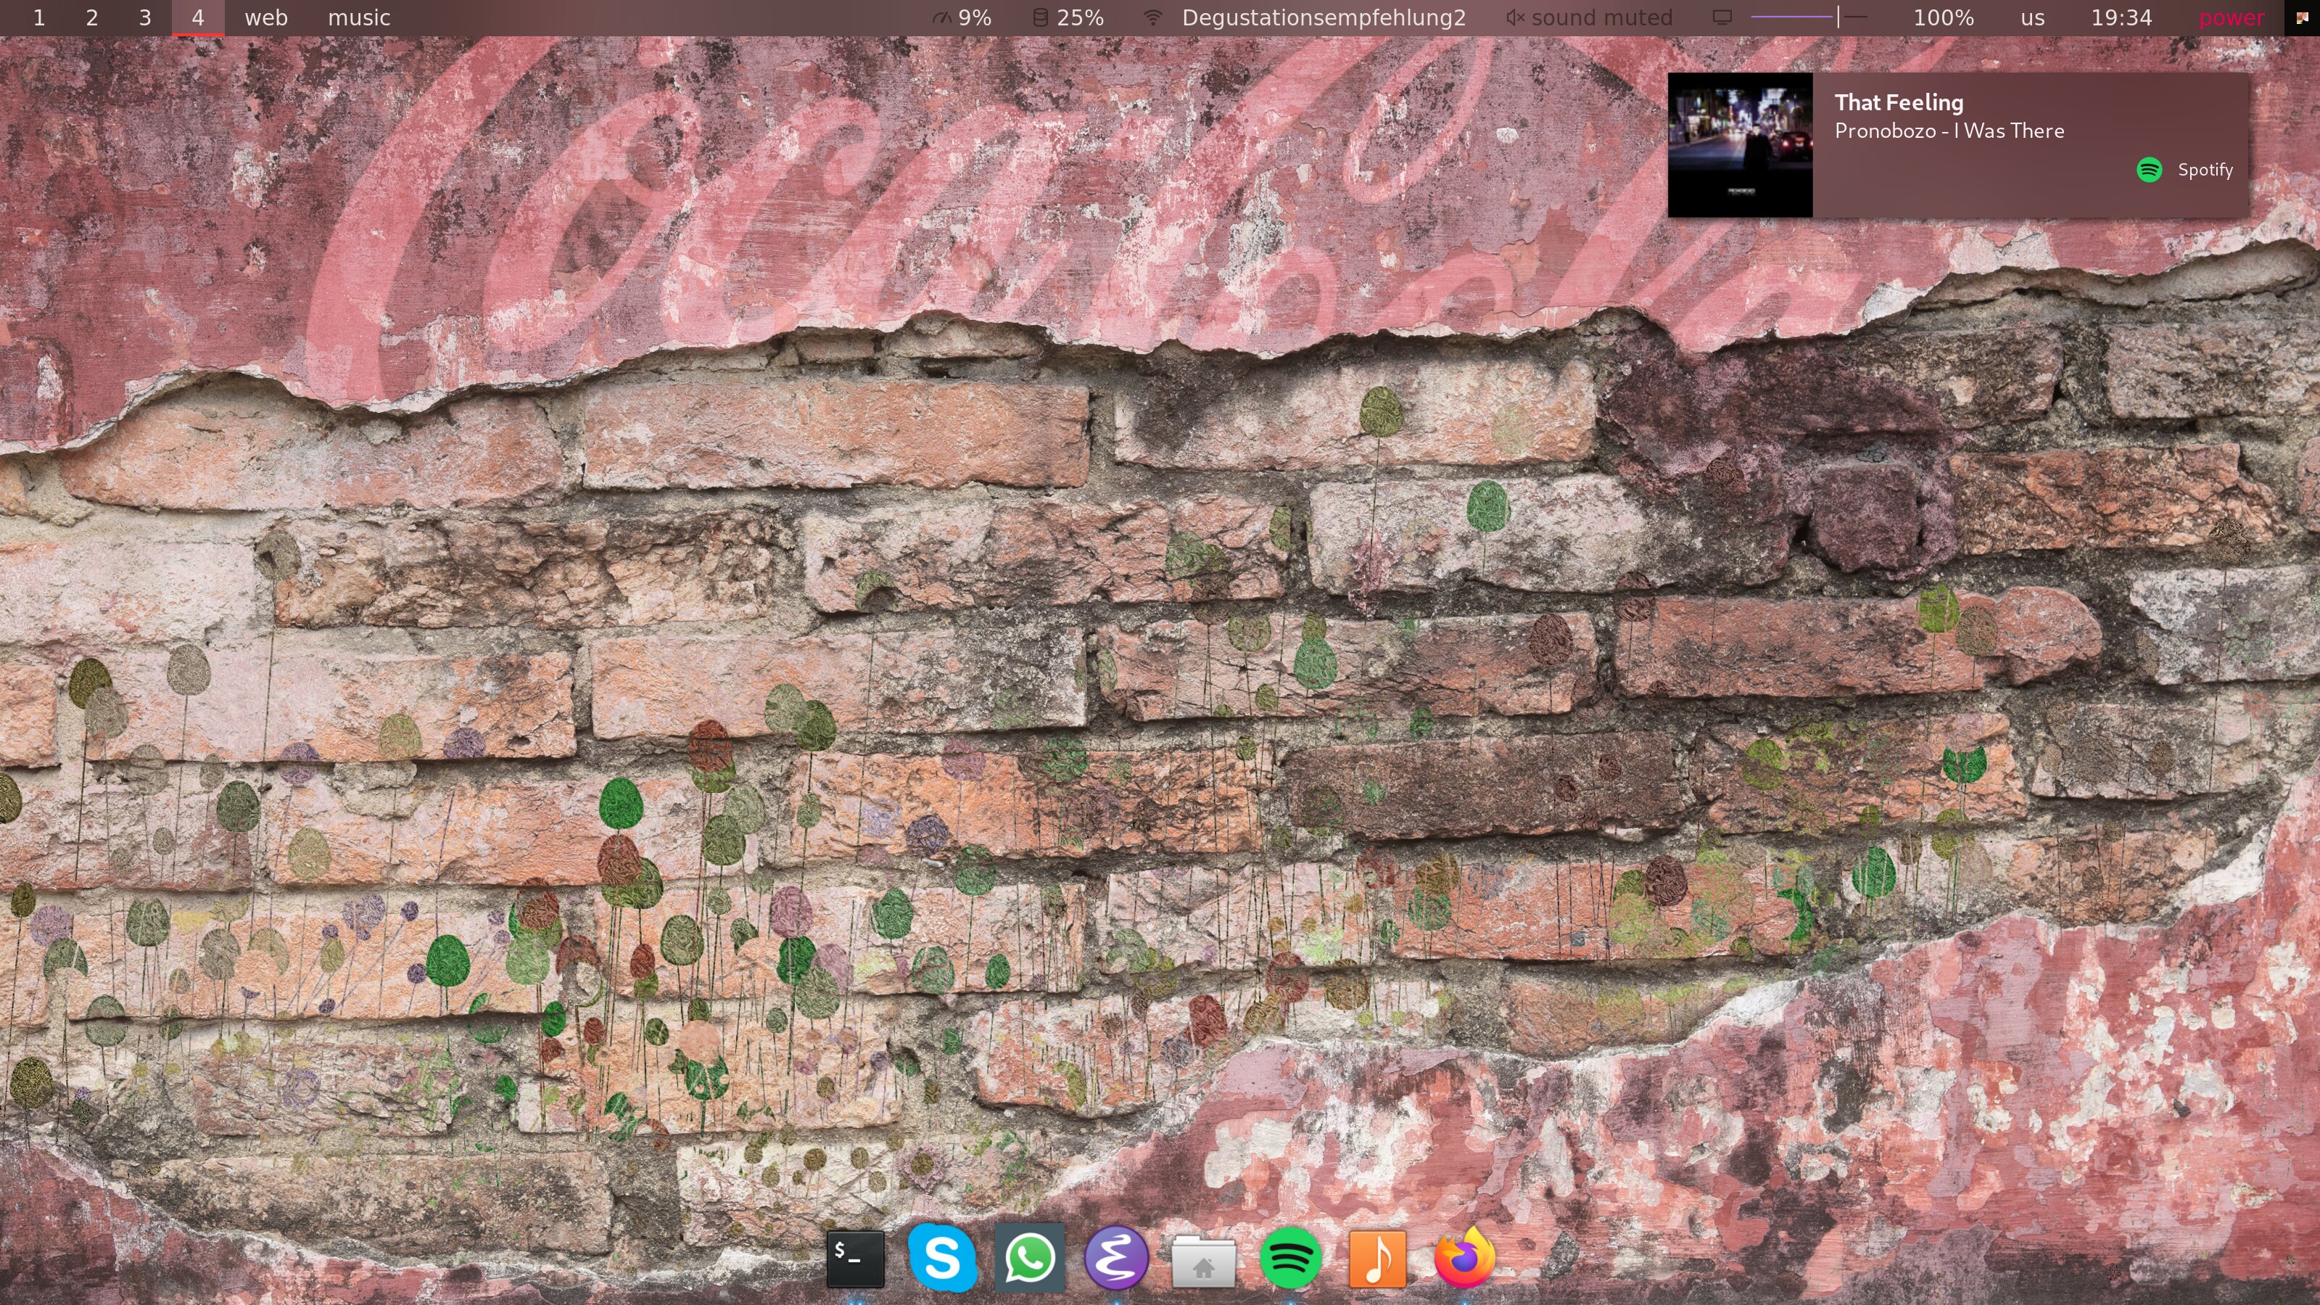Screen dimensions: 2320x1305
Task: Open the terminal from the dock
Action: click(855, 1257)
